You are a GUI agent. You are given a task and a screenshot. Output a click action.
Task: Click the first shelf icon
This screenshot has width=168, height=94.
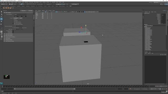4,8
